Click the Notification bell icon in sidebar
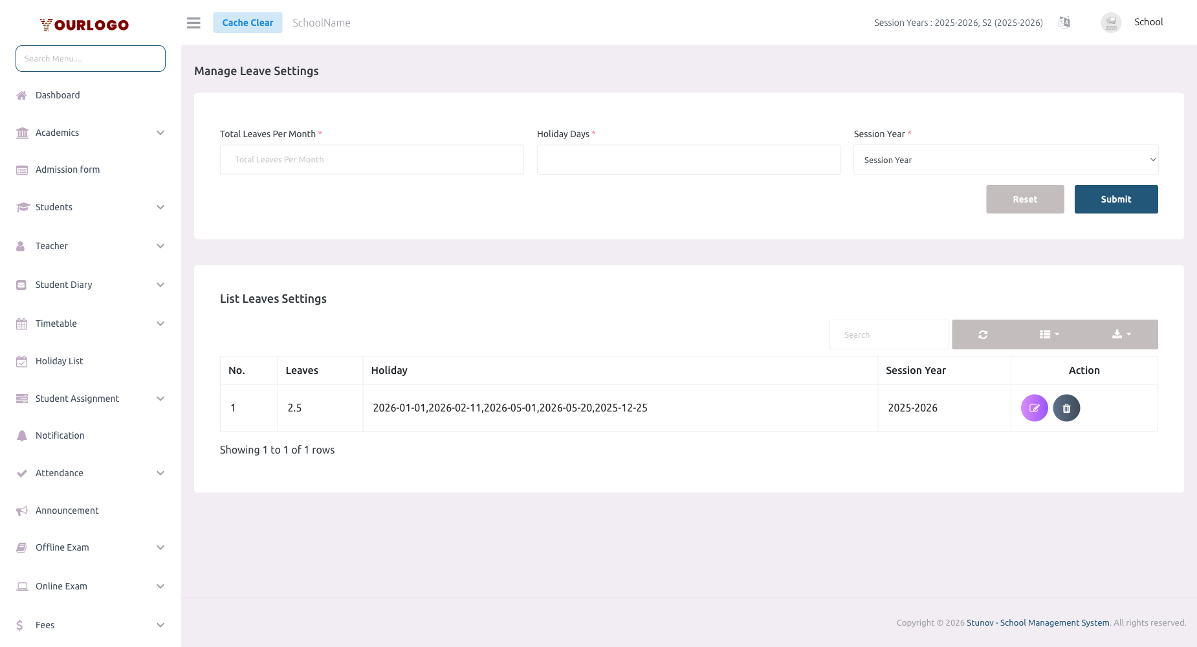The width and height of the screenshot is (1197, 647). tap(21, 435)
